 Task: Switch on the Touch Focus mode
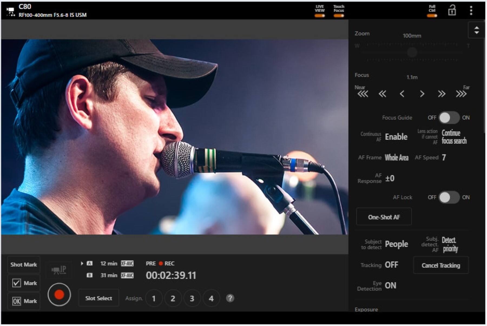click(339, 11)
